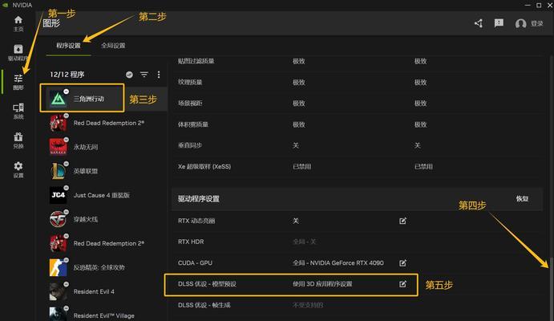Click the 12/12 程序 count label

click(67, 75)
